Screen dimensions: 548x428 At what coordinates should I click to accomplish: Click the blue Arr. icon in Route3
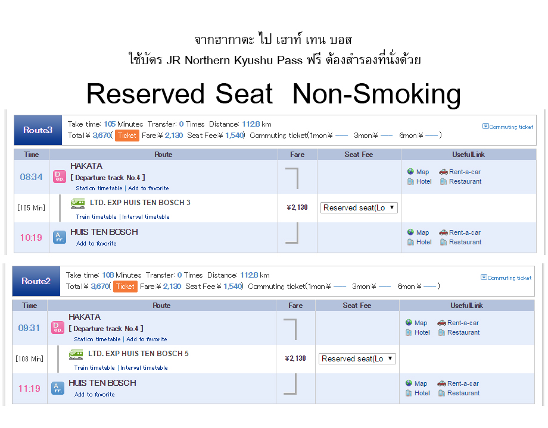pyautogui.click(x=59, y=237)
